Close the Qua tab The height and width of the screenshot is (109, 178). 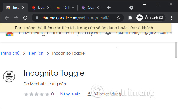(98, 8)
